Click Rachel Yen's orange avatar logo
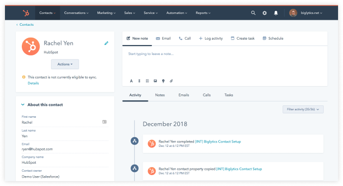Viewport: 343px width, 186px height. 31,46
